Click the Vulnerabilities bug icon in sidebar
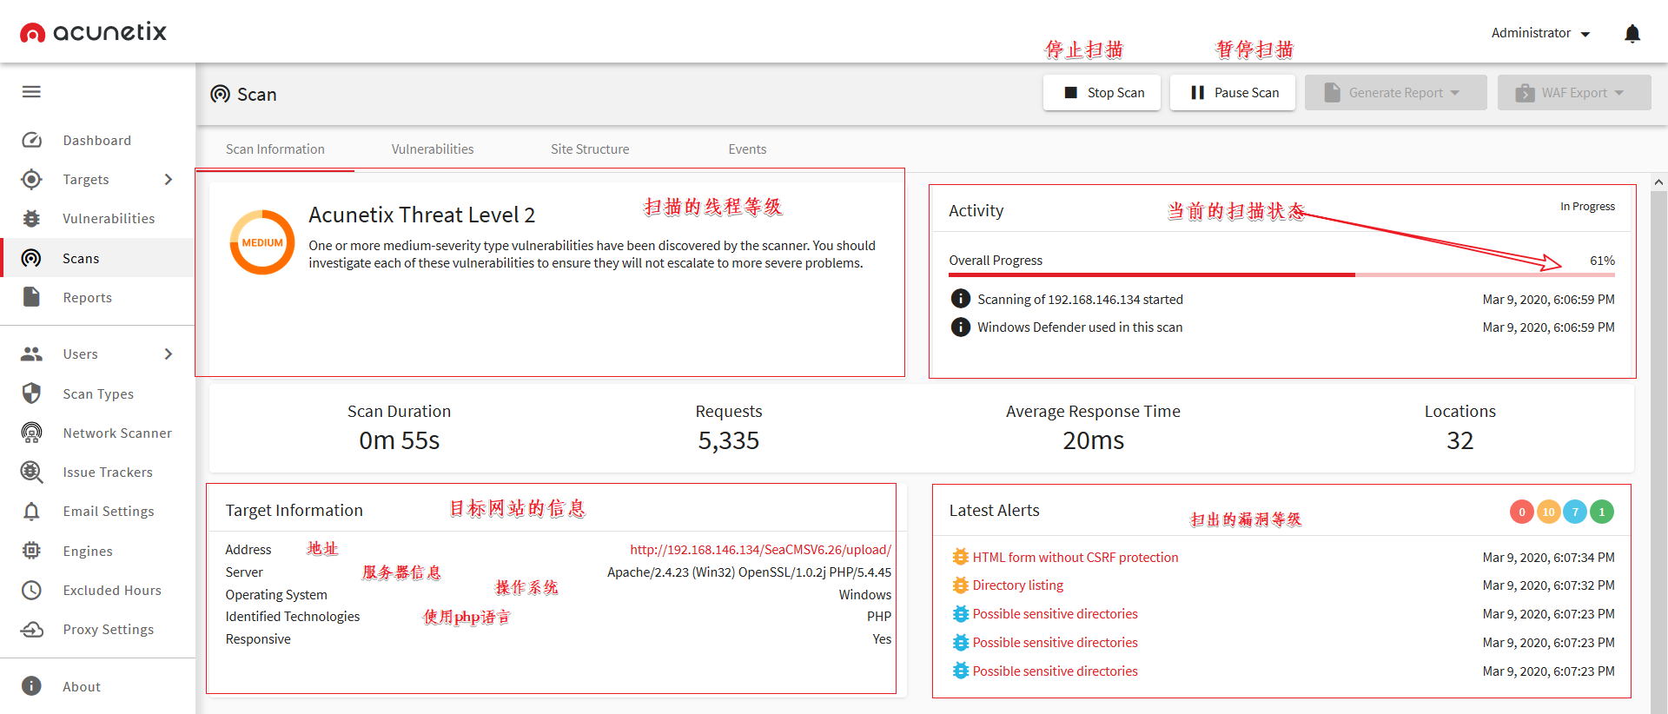Screen dimensions: 1668x714 click(31, 218)
